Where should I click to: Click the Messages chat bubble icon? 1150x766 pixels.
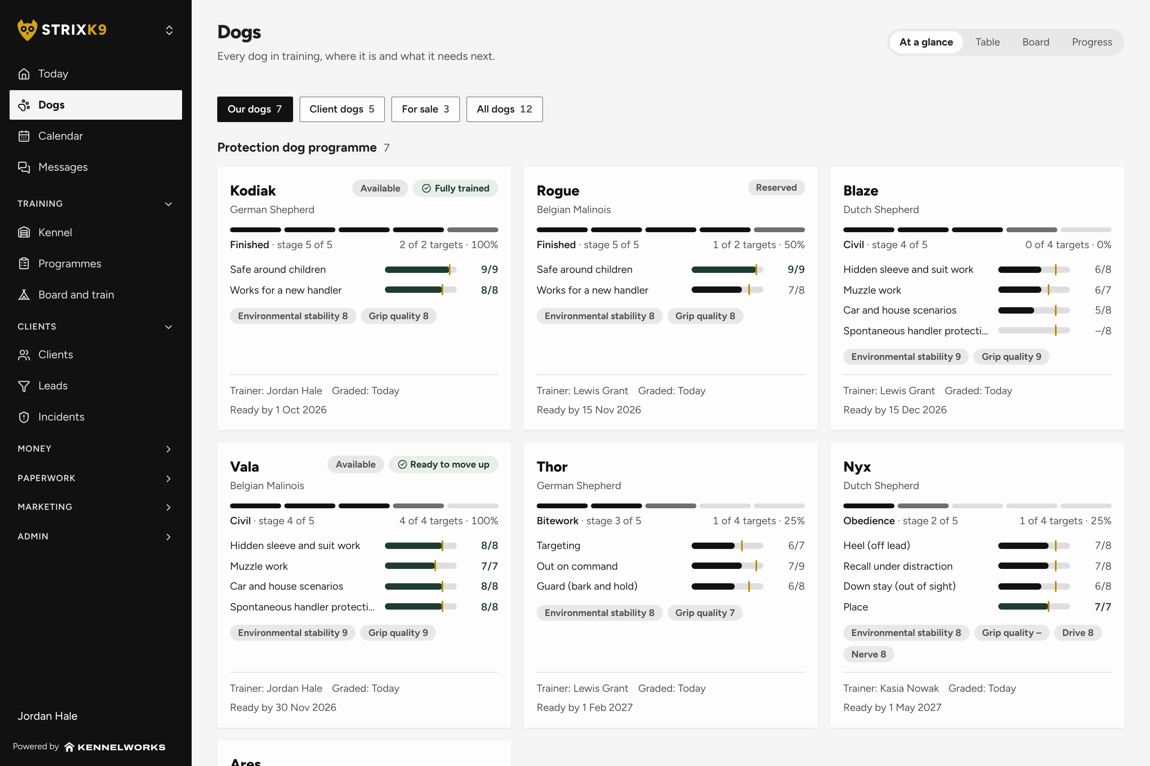24,167
